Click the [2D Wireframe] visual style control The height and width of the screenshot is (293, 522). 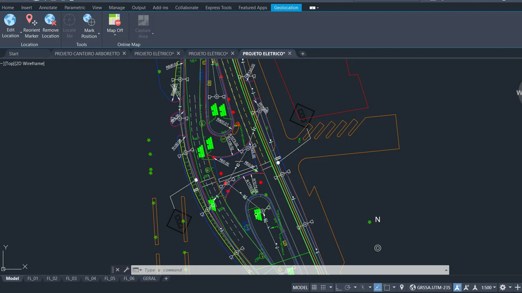tap(30, 64)
